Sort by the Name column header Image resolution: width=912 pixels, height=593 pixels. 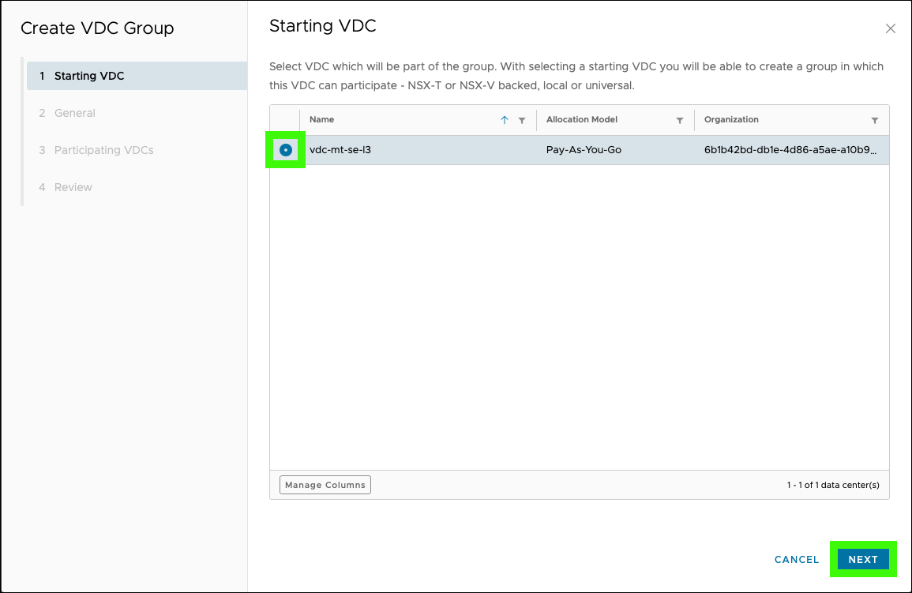tap(321, 120)
